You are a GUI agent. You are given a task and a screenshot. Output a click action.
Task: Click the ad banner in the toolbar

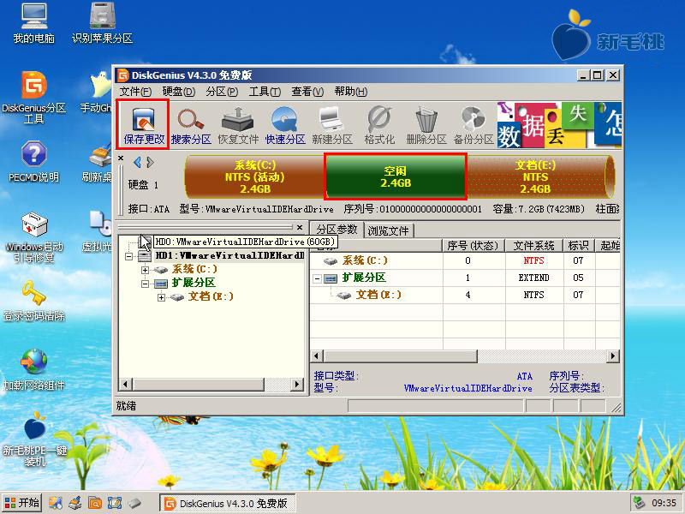click(559, 125)
